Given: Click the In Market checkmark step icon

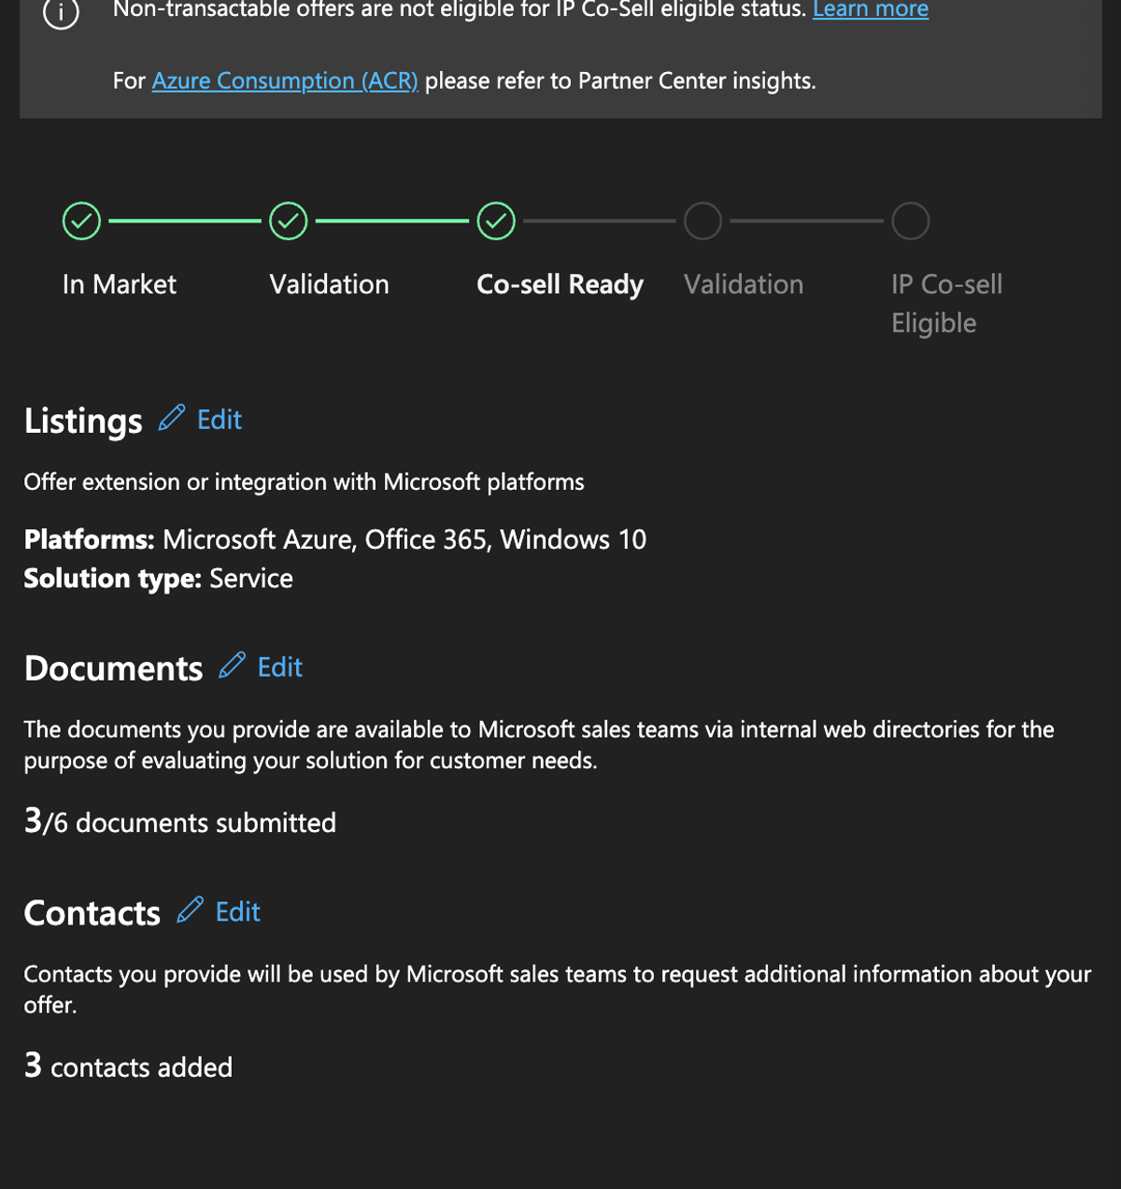Looking at the screenshot, I should tap(81, 222).
